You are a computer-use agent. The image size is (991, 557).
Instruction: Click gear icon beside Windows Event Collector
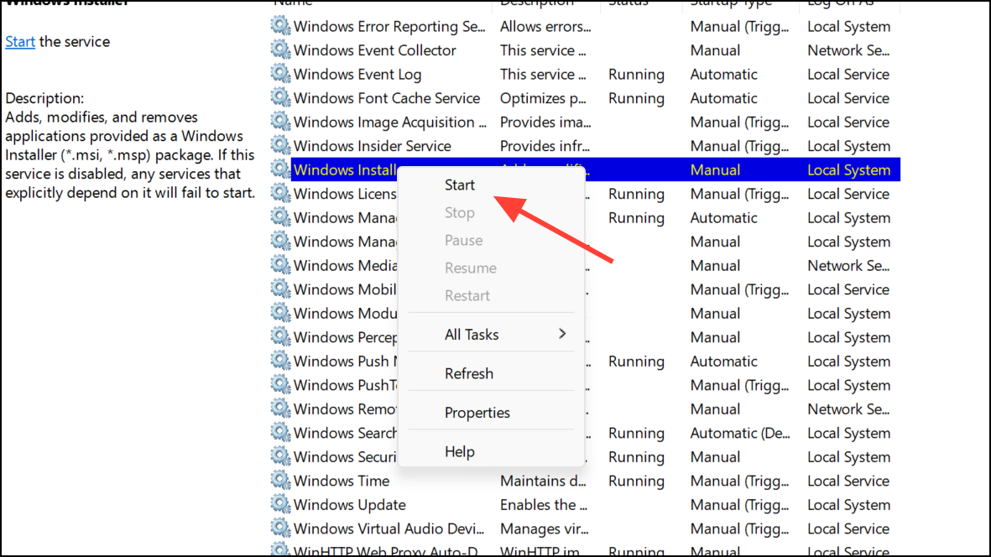point(280,49)
